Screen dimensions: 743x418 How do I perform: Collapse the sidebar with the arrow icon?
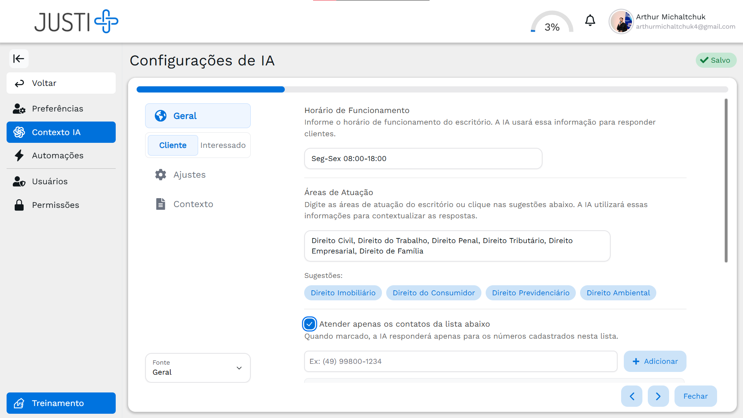(19, 58)
